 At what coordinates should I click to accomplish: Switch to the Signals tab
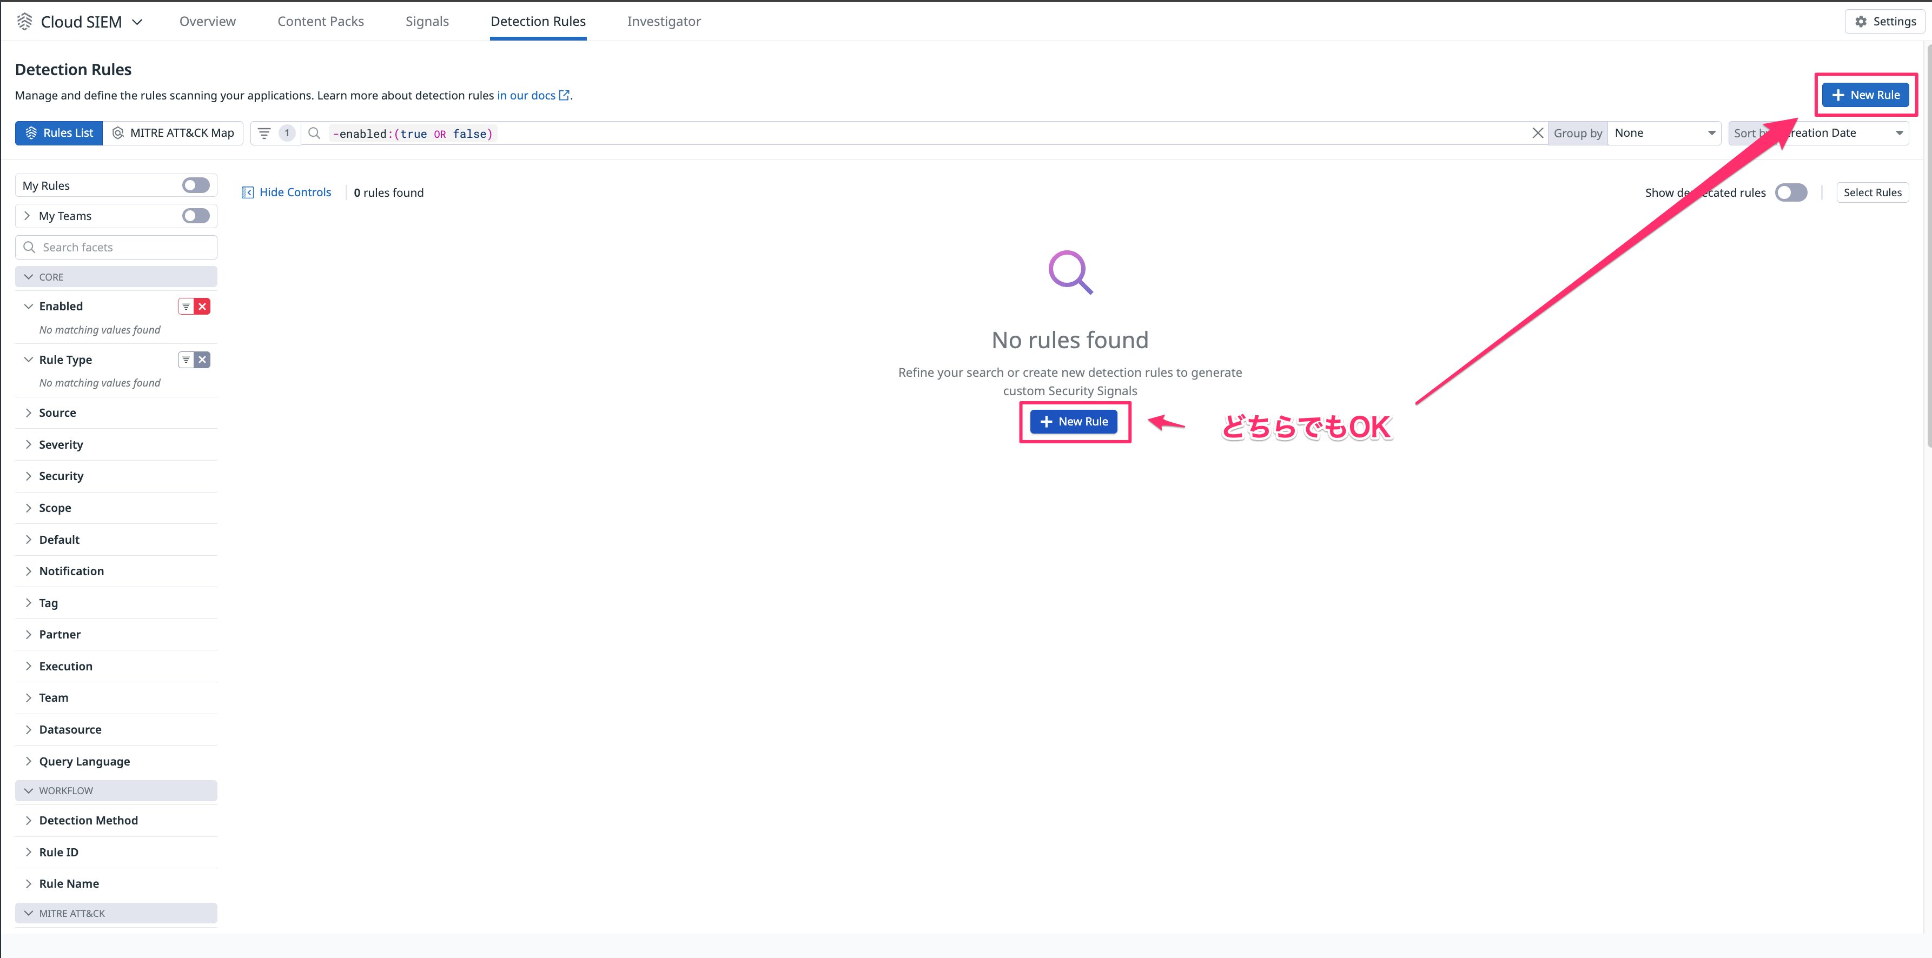coord(427,22)
